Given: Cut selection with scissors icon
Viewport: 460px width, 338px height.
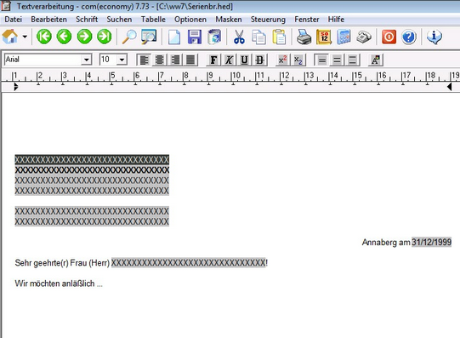Looking at the screenshot, I should pos(239,37).
